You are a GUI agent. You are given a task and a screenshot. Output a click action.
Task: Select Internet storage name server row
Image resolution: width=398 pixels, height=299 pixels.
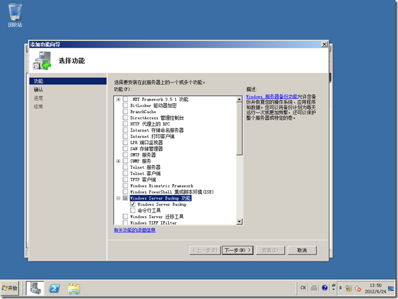157,130
